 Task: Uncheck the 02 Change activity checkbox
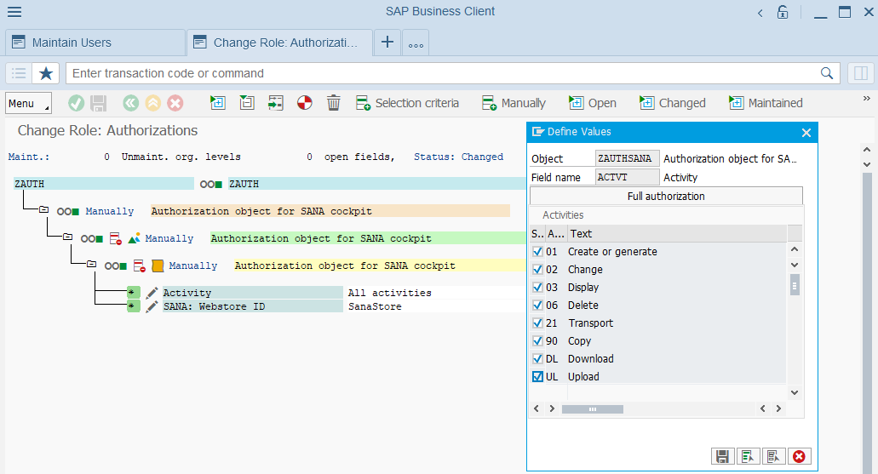537,270
